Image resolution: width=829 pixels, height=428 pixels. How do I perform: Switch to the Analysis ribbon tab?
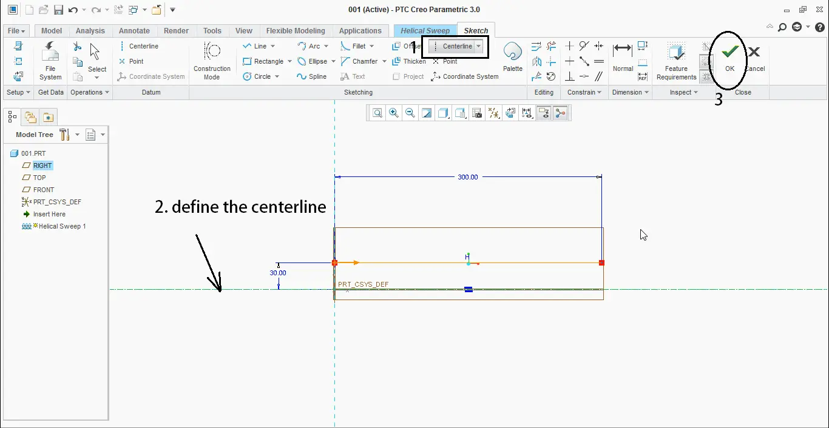90,31
